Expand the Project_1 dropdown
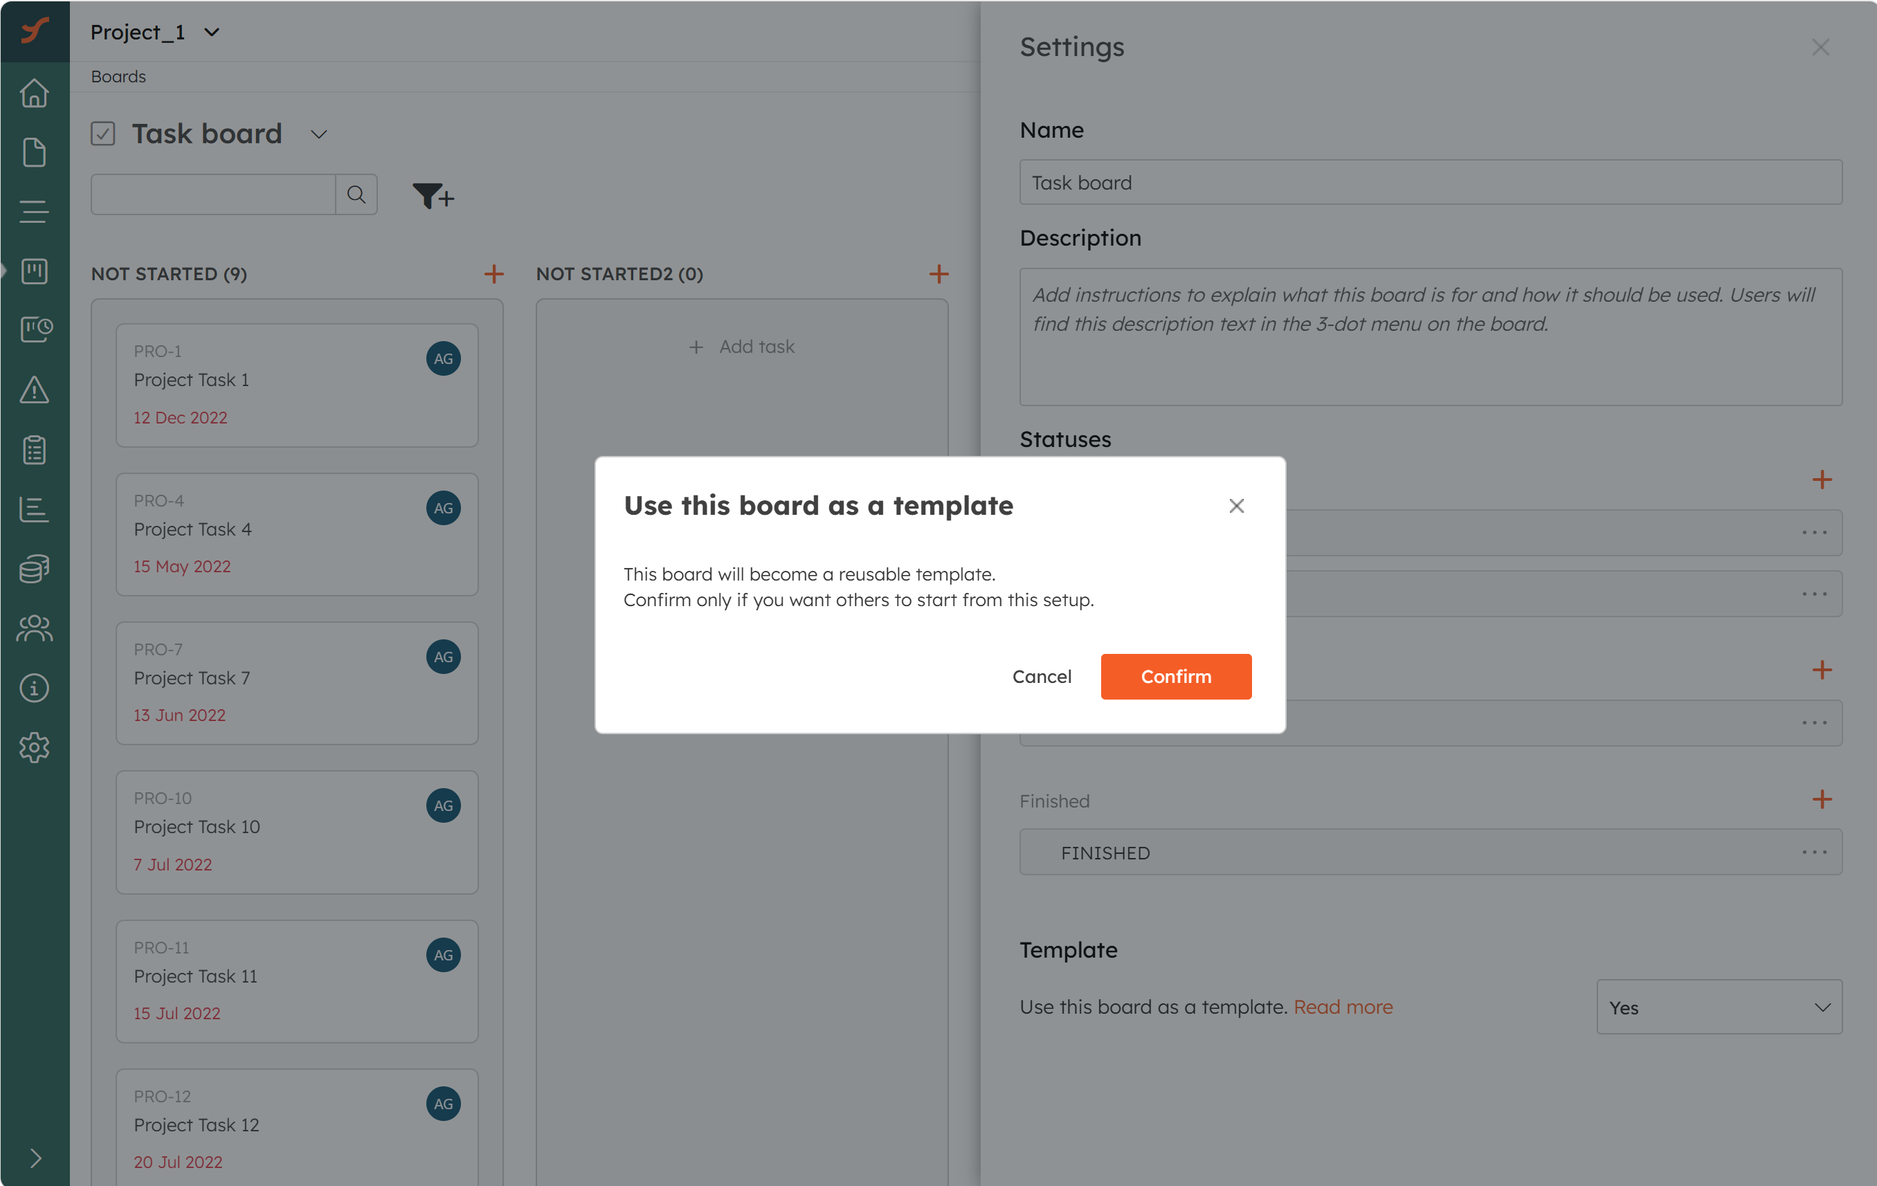The width and height of the screenshot is (1877, 1186). point(211,32)
